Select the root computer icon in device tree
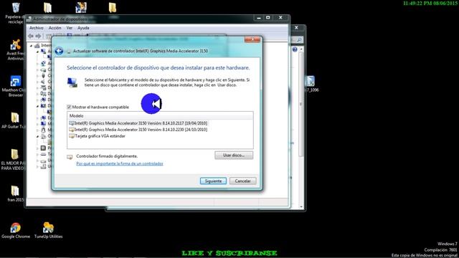The height and width of the screenshot is (258, 459). coord(37,46)
